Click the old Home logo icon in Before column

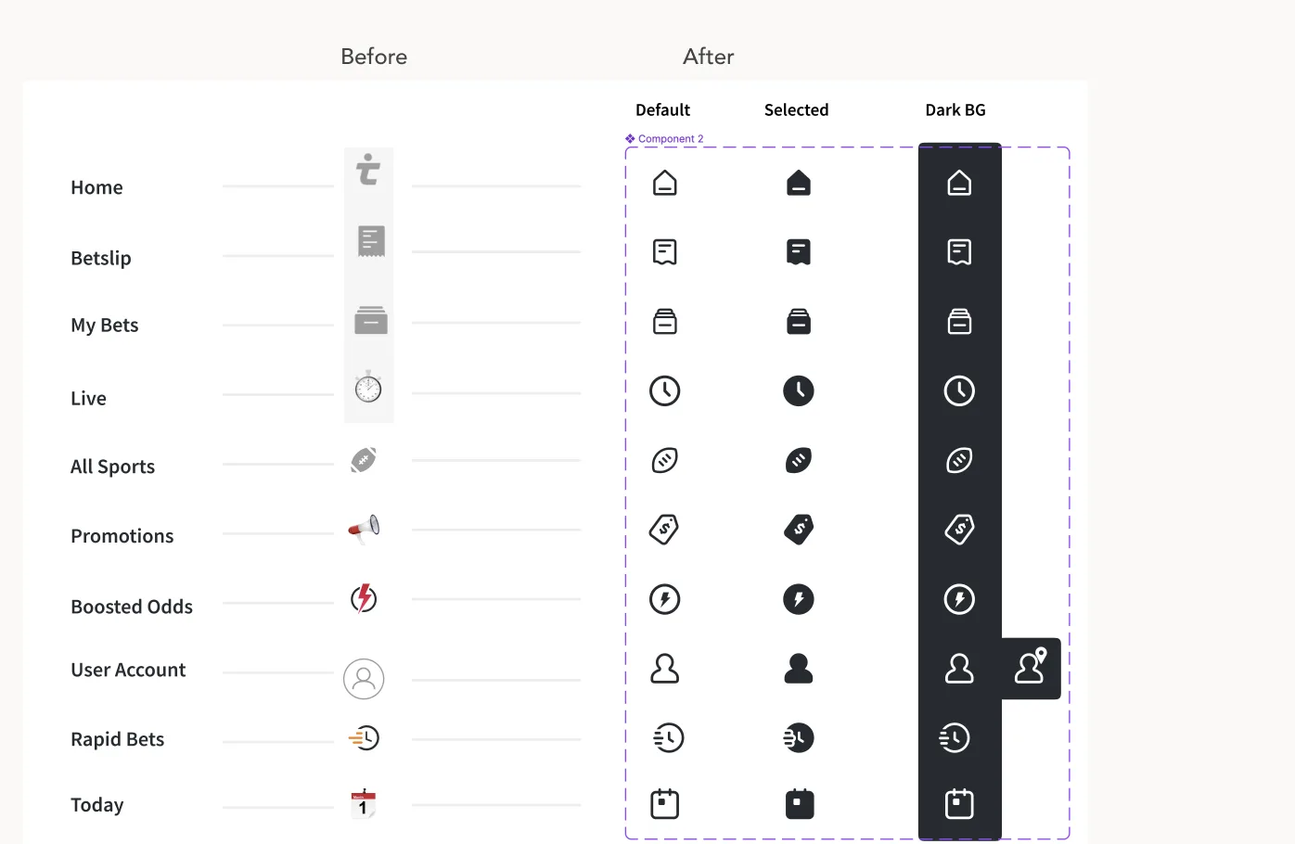pos(368,170)
